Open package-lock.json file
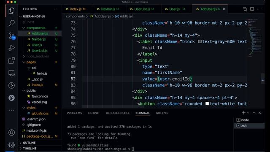Viewport: 270px width, 152px height. (40, 136)
